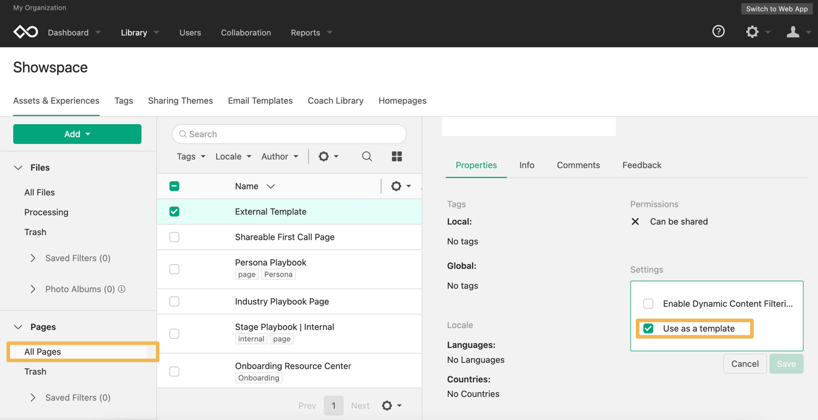Screen dimensions: 818x420
Task: Open the top bar settings gear
Action: (x=752, y=32)
